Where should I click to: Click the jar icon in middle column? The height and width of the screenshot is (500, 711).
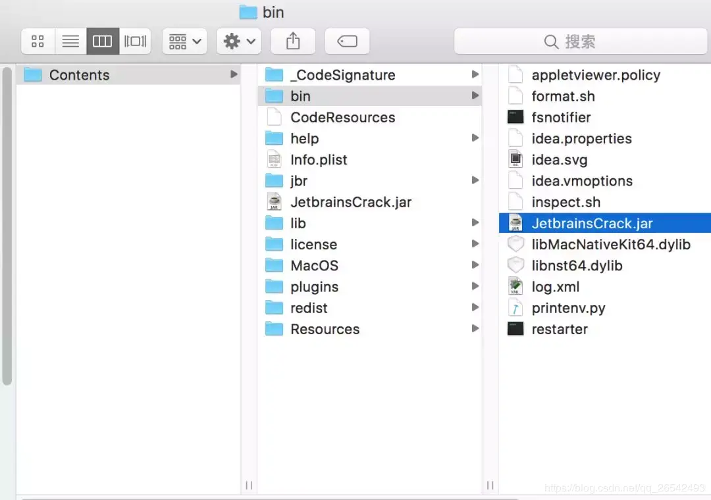[274, 202]
